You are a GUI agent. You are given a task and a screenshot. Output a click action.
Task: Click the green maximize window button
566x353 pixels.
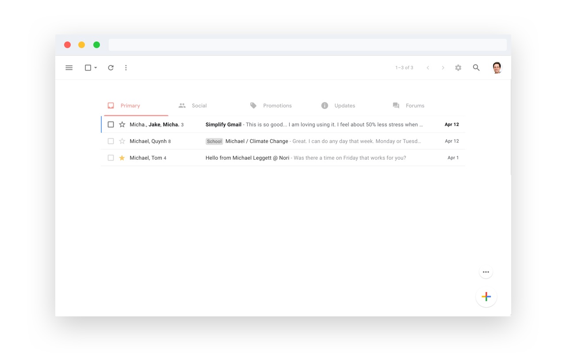click(96, 45)
